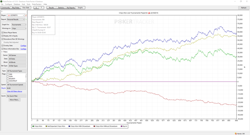The width and height of the screenshot is (250, 135).
Task: Click the statistics information box on graph
Action: 43,25
